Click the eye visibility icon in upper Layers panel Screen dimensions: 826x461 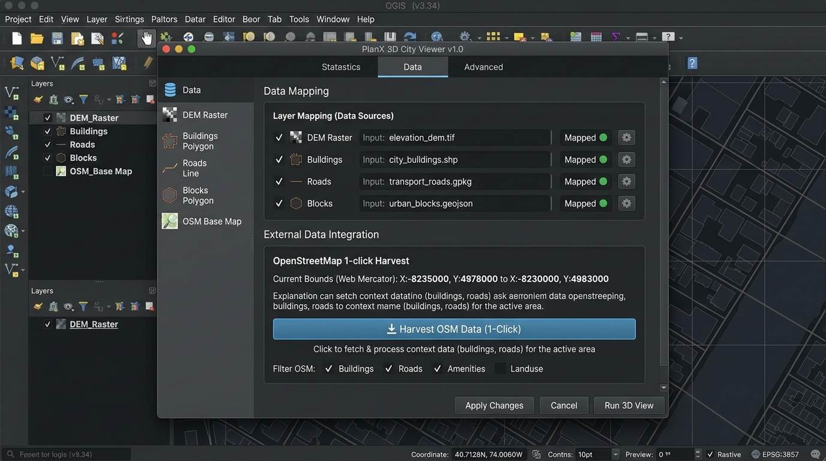68,100
